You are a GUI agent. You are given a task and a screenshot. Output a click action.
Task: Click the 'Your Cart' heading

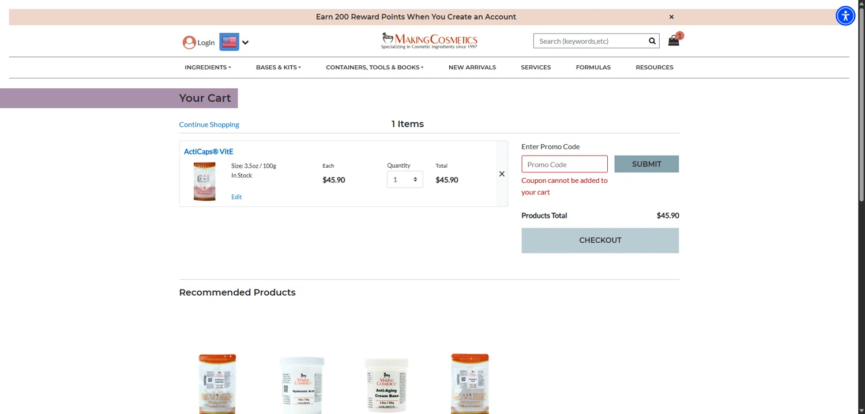205,98
